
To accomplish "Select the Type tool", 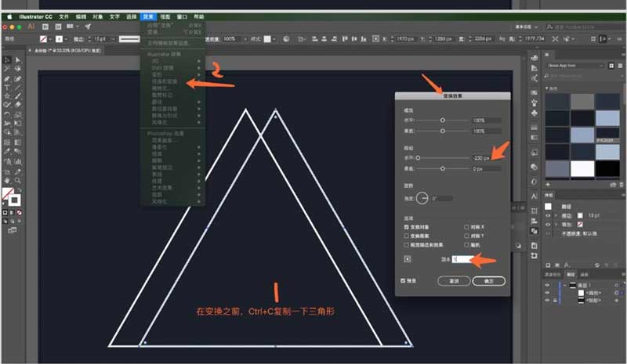I will (7, 88).
